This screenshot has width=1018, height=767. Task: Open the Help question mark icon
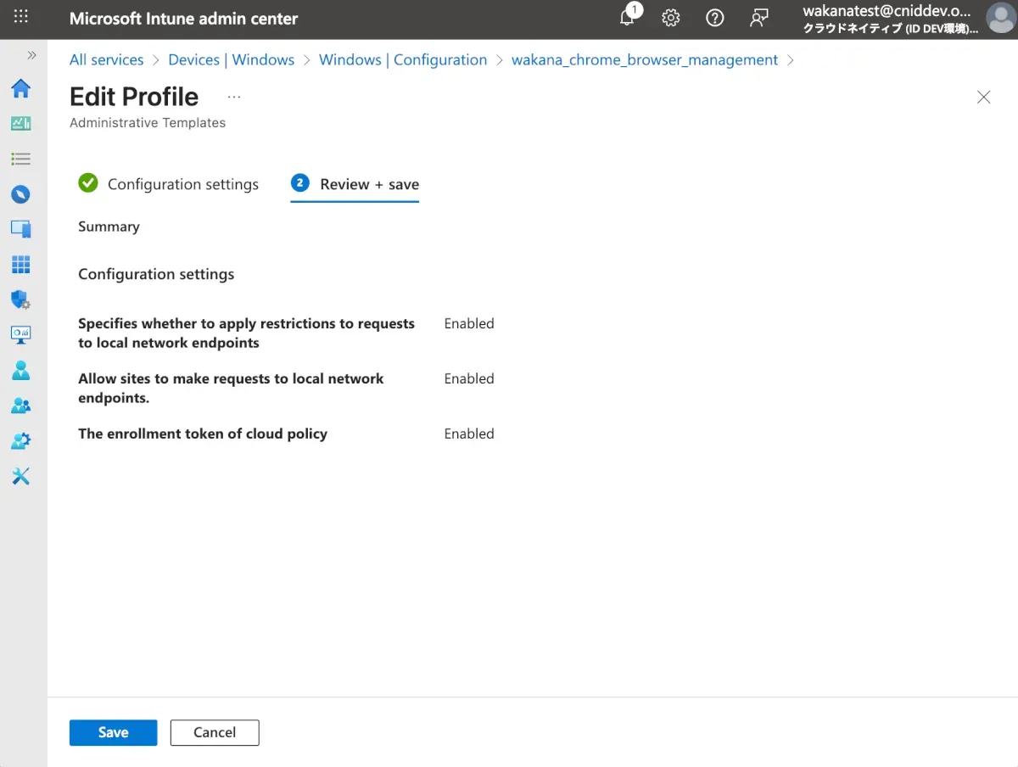pyautogui.click(x=715, y=18)
